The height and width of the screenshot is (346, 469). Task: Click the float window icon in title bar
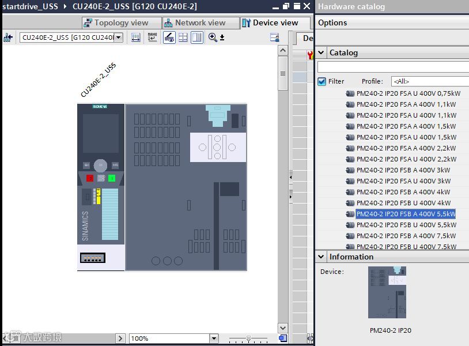(x=286, y=6)
